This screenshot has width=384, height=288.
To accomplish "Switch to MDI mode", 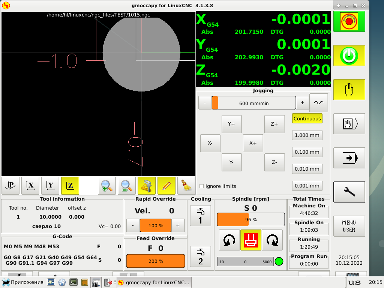I will point(349,124).
